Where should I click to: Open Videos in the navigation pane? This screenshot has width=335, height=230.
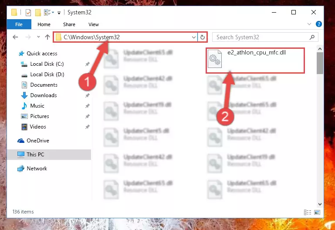pyautogui.click(x=38, y=127)
